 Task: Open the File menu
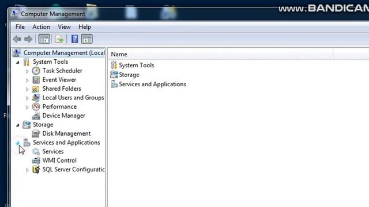point(20,27)
